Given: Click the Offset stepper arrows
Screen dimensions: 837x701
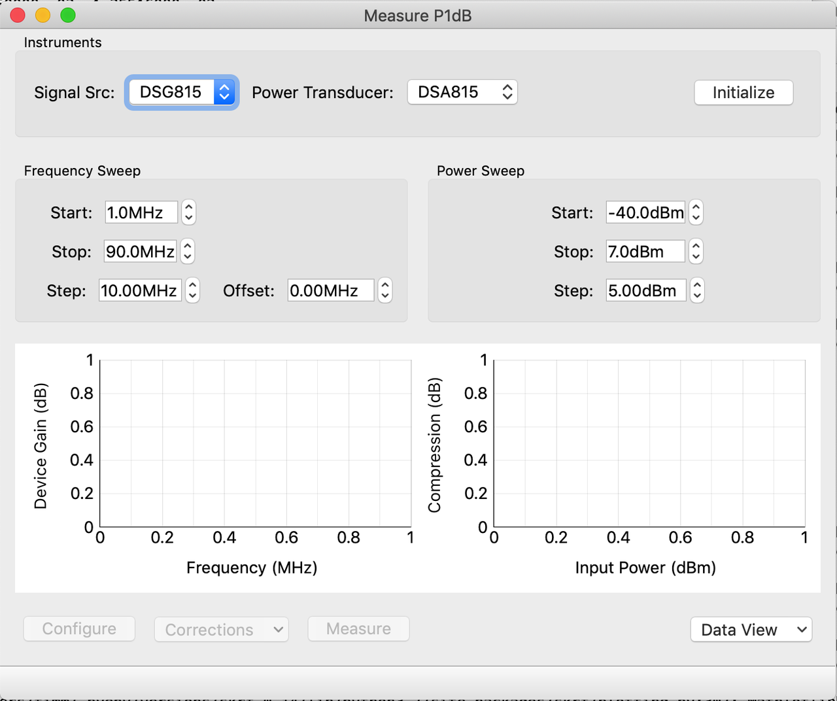Looking at the screenshot, I should pos(385,291).
